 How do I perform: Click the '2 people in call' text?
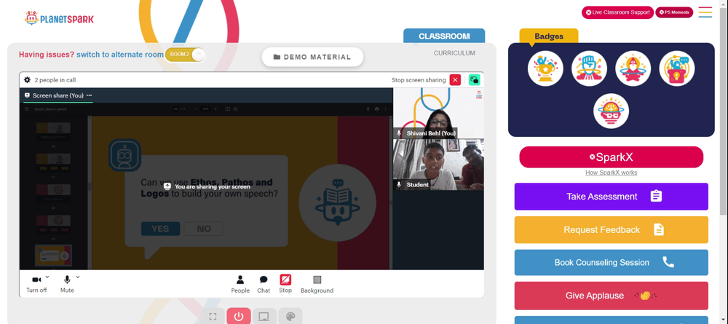(55, 80)
